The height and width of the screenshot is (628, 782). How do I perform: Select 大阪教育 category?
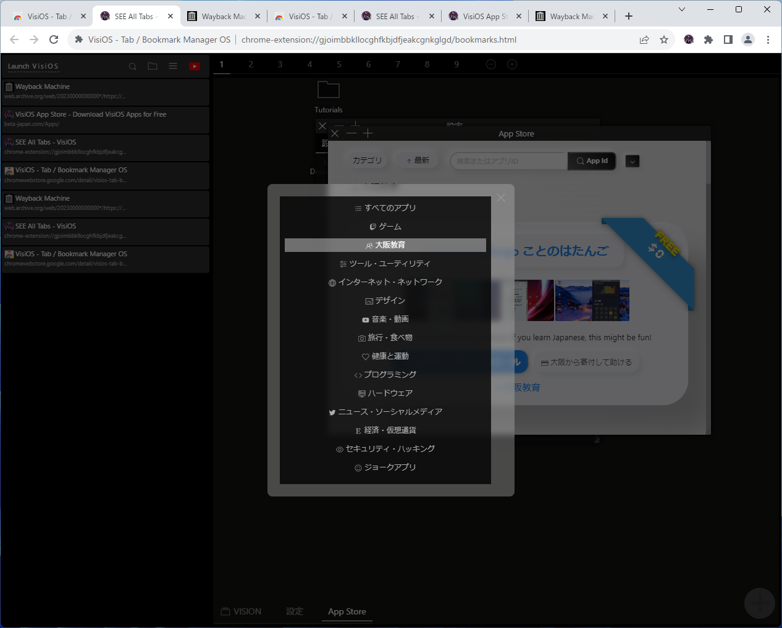(x=385, y=245)
